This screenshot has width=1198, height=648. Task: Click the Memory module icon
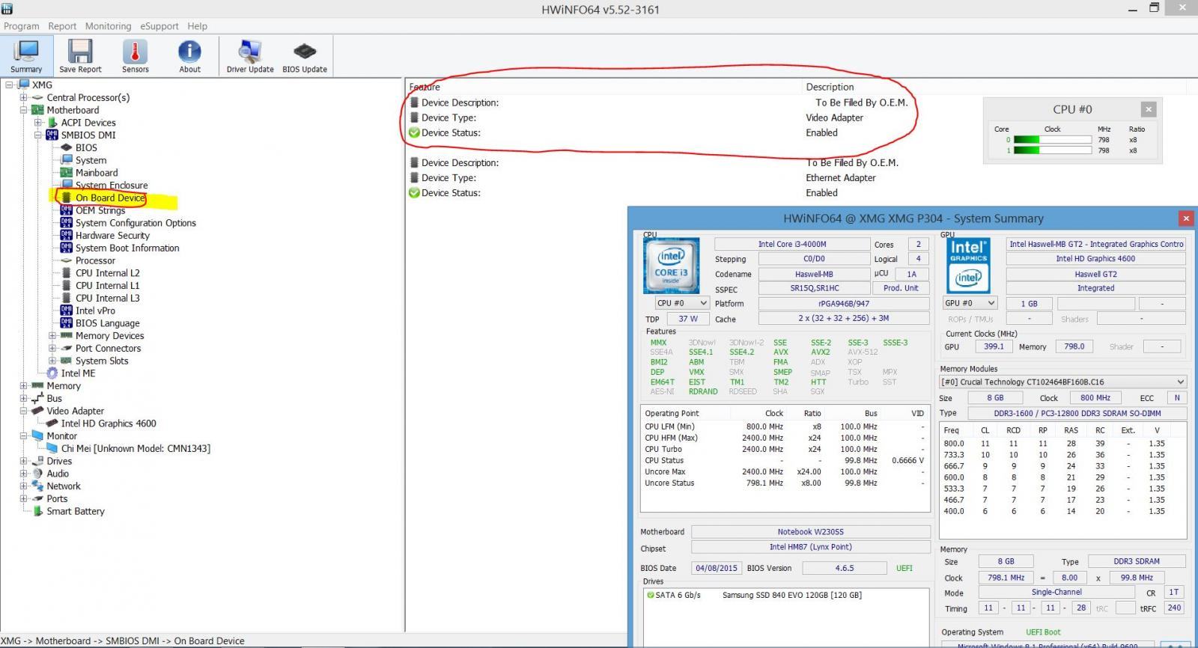pos(37,386)
